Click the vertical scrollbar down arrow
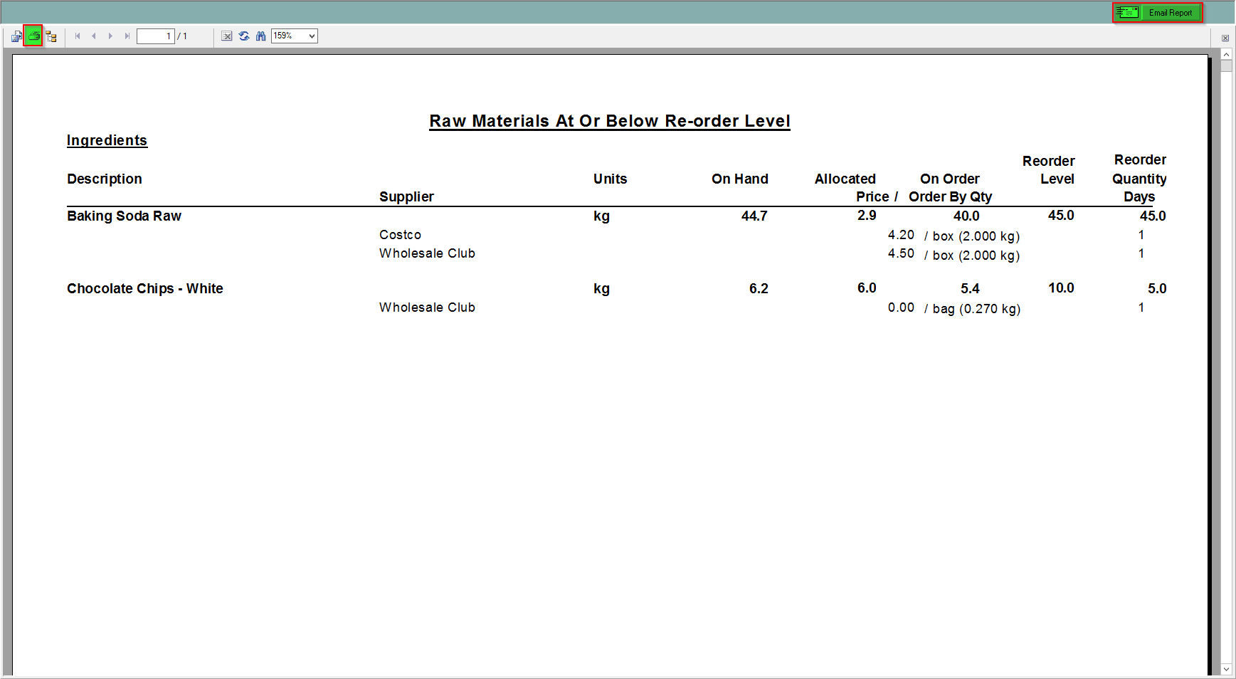 (1226, 669)
